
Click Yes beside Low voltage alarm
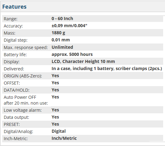[55, 110]
